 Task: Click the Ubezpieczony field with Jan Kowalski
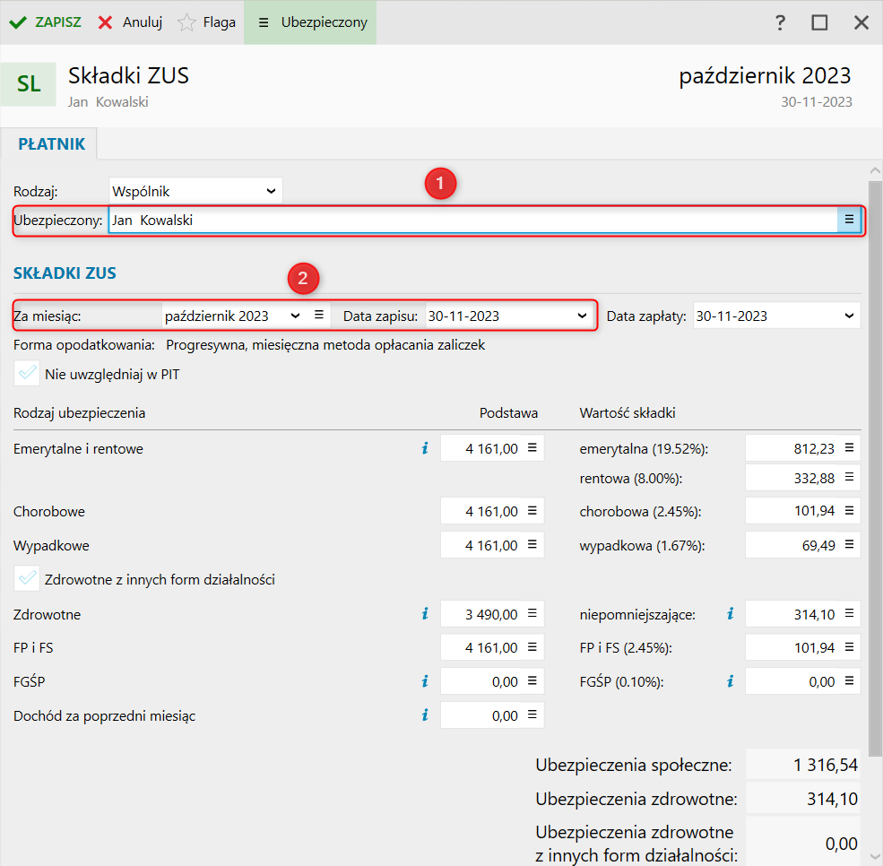(x=473, y=221)
